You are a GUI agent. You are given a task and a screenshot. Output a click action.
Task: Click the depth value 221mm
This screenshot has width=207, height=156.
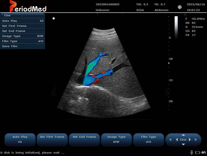pyautogui.click(x=197, y=27)
